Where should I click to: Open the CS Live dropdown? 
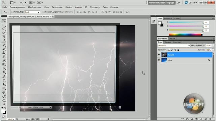(191, 3)
